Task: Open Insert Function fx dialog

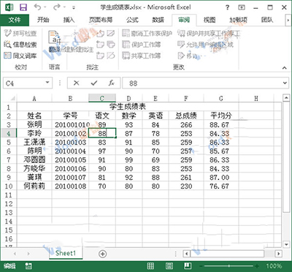Action: (112, 83)
